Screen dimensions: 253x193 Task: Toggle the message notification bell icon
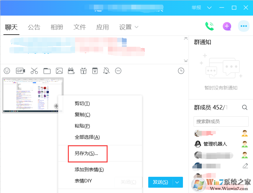tap(106, 71)
